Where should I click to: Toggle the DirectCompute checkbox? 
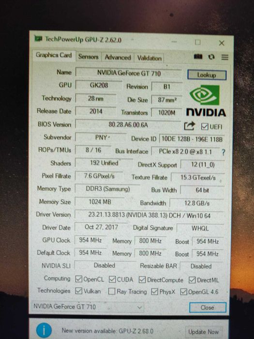pos(142,280)
